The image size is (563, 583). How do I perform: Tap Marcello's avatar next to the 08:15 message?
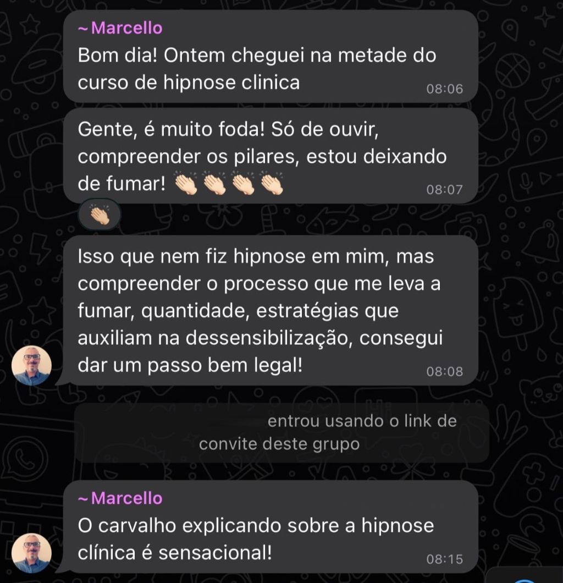[31, 553]
